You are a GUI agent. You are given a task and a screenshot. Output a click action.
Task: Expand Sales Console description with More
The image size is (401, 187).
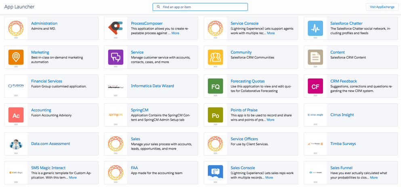pyautogui.click(x=269, y=178)
